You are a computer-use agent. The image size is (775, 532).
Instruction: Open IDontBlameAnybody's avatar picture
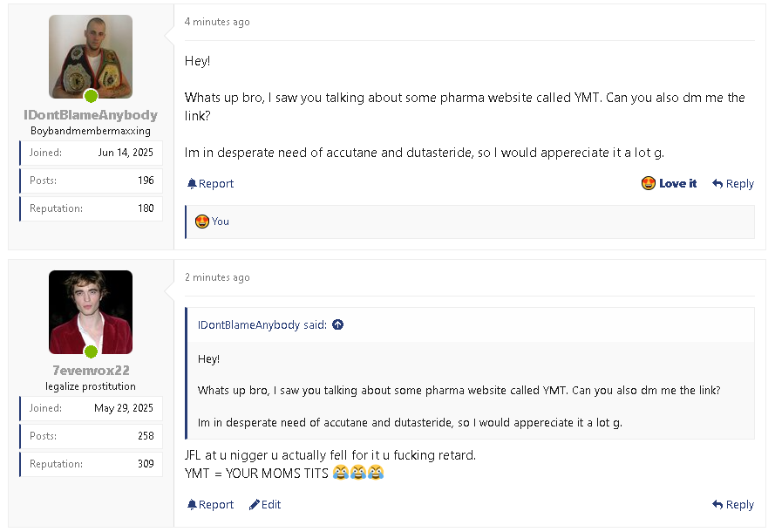click(x=91, y=54)
